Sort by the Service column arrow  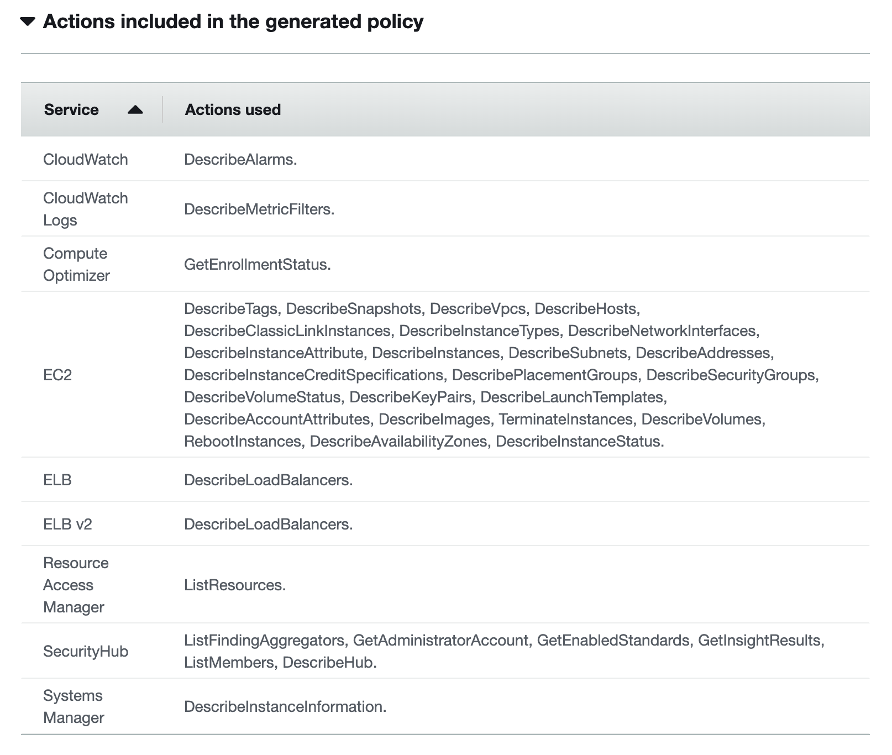tap(135, 110)
